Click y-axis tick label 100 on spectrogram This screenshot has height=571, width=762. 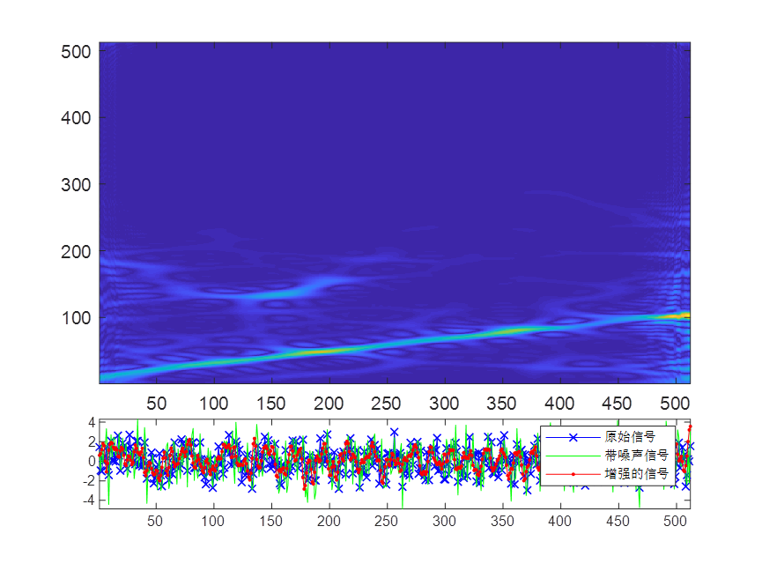click(x=78, y=317)
